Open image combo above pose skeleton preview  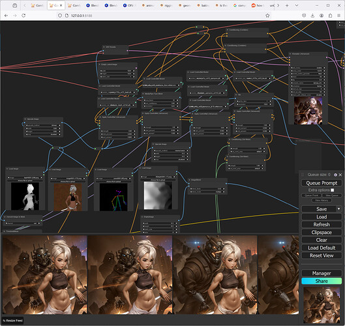click(113, 179)
